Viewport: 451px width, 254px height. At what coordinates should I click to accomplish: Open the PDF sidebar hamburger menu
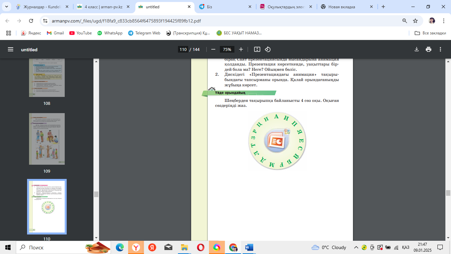click(x=11, y=49)
